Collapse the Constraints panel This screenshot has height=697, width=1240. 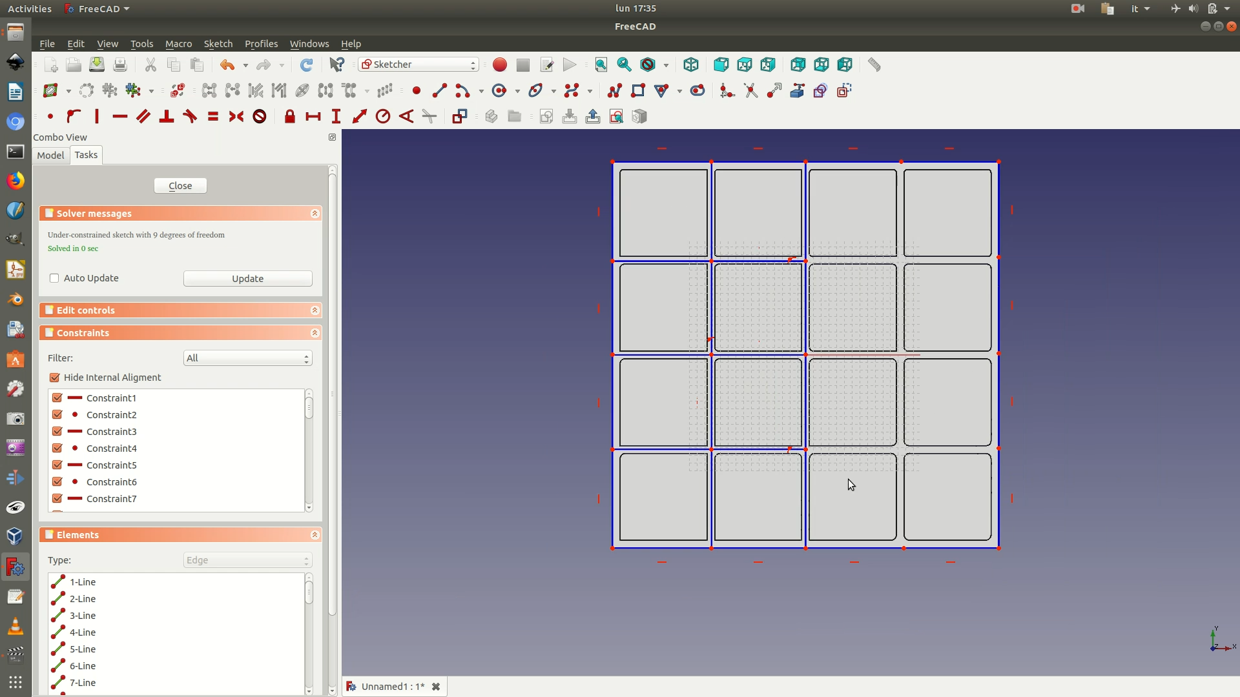pos(315,333)
